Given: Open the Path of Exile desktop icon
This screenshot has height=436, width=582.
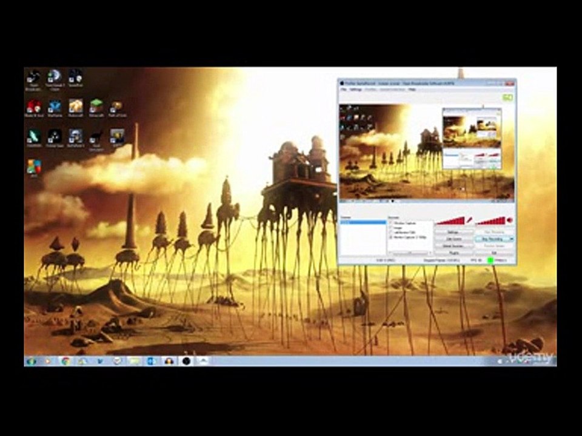Looking at the screenshot, I should (117, 108).
